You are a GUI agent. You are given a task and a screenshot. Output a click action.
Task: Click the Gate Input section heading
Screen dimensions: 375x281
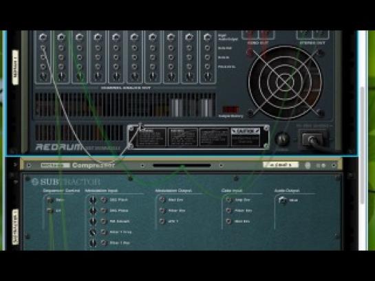tap(231, 190)
